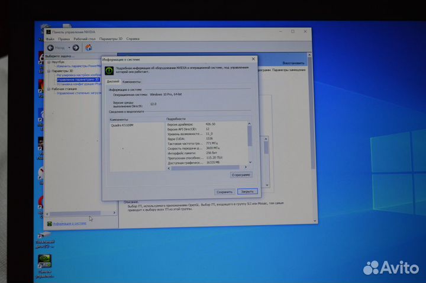Screen dimensions: 426x283
Task: Select Установка конфигурации PhysX in the task tree
Action: point(79,84)
